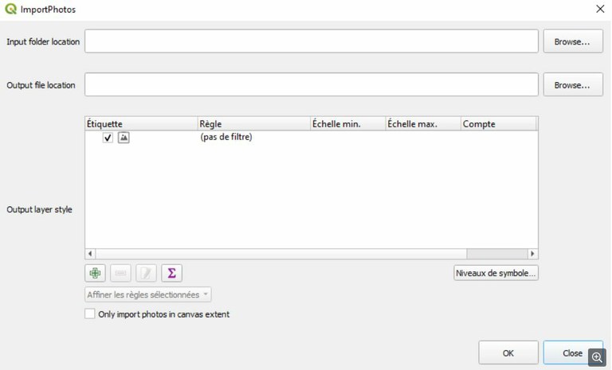Click the Échelle min. column header
This screenshot has width=612, height=370.
347,124
